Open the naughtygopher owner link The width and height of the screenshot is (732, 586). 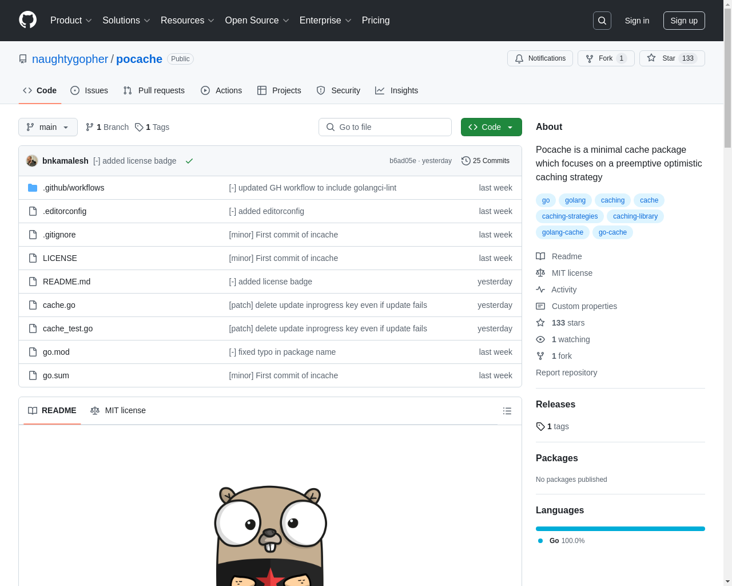click(70, 59)
